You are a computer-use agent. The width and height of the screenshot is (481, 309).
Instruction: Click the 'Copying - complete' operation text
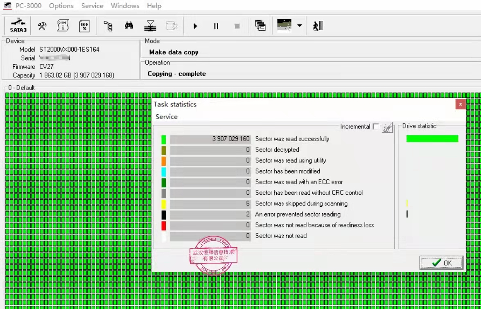point(177,74)
